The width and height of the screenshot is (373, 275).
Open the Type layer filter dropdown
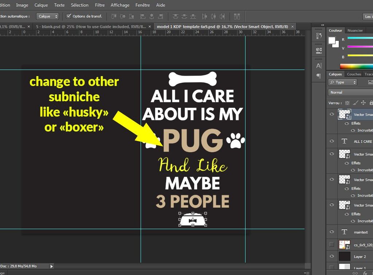click(342, 82)
